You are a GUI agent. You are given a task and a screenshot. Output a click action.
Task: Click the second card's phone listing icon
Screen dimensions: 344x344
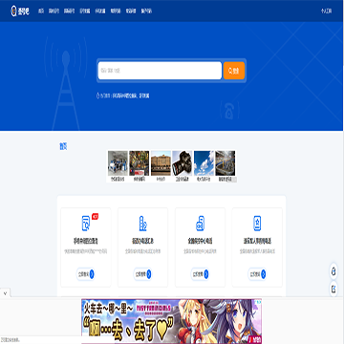pyautogui.click(x=142, y=223)
